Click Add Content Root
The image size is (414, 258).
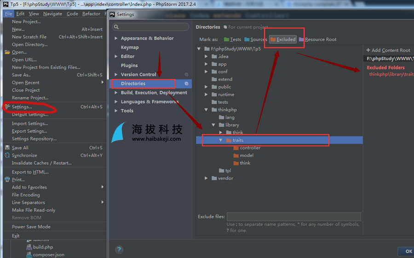[388, 50]
